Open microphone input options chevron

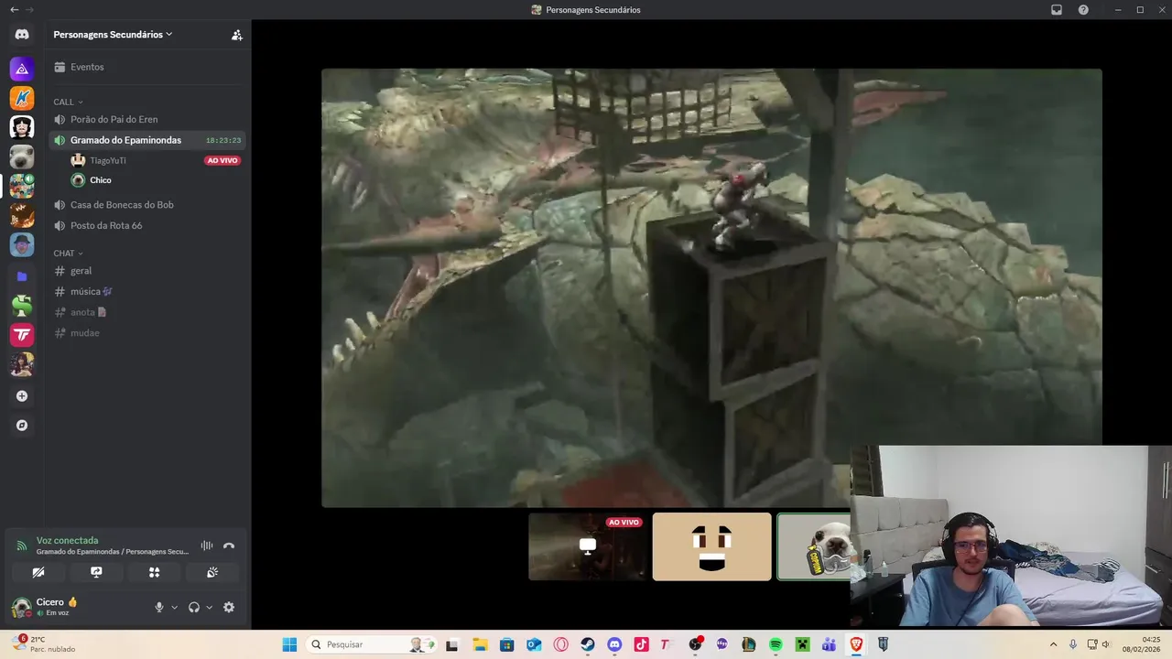point(174,607)
